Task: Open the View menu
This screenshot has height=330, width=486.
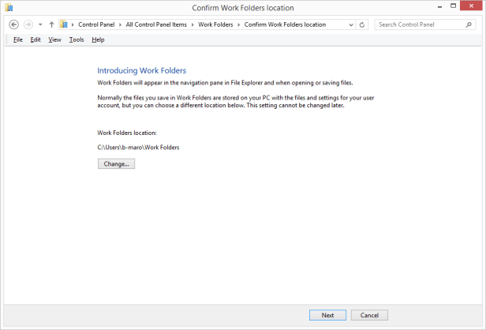Action: point(54,39)
